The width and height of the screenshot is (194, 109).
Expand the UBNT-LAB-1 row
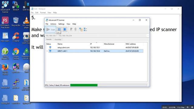(x=47, y=51)
